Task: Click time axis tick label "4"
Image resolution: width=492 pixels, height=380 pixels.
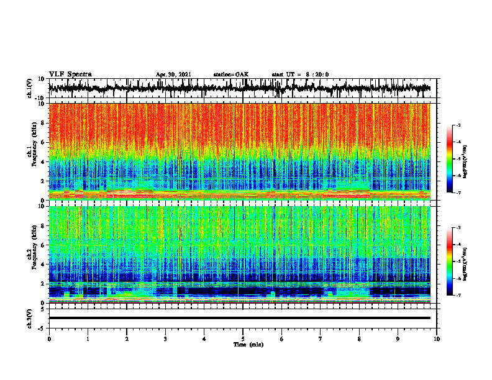Action: (x=204, y=339)
